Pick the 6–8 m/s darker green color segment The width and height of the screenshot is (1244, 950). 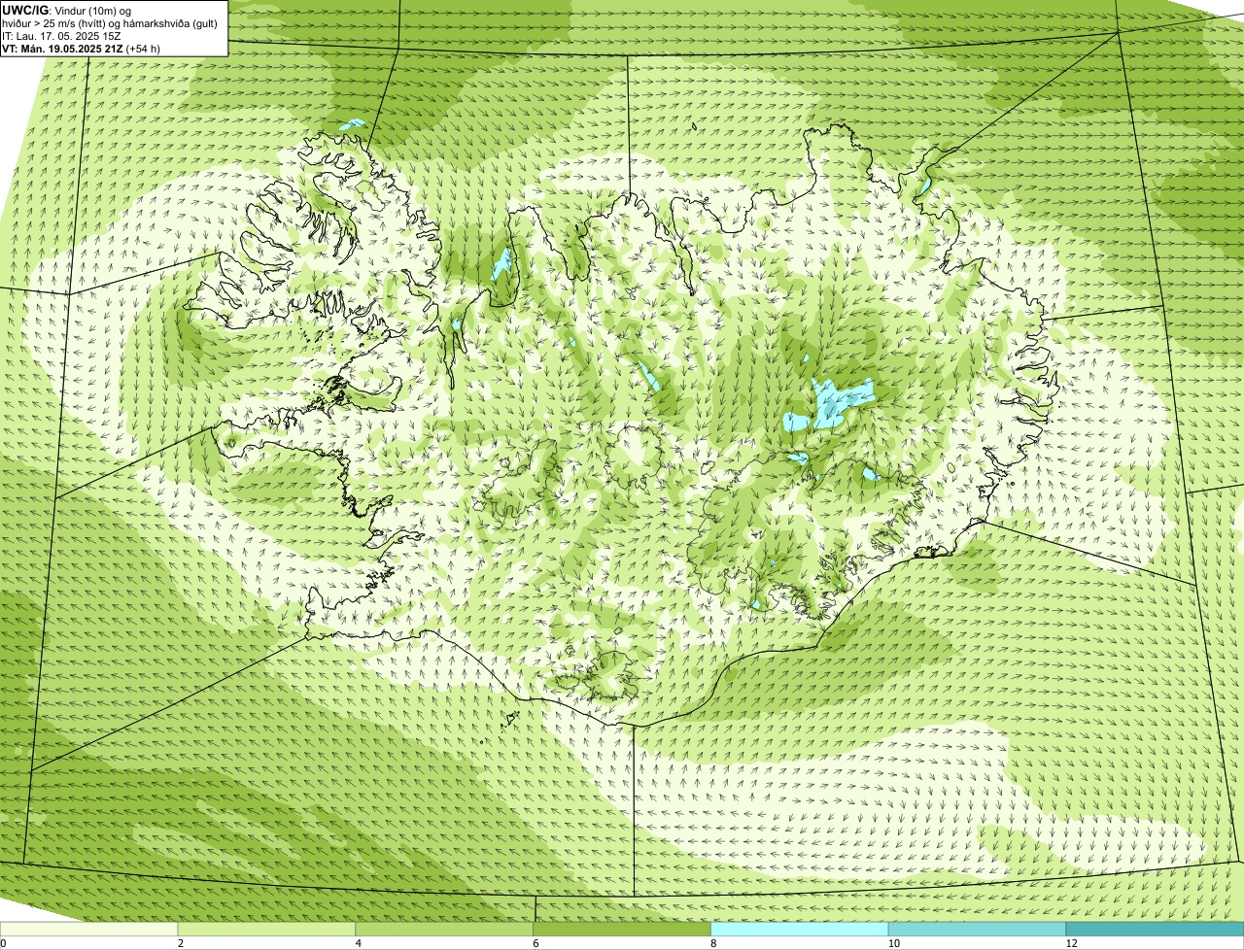[622, 929]
